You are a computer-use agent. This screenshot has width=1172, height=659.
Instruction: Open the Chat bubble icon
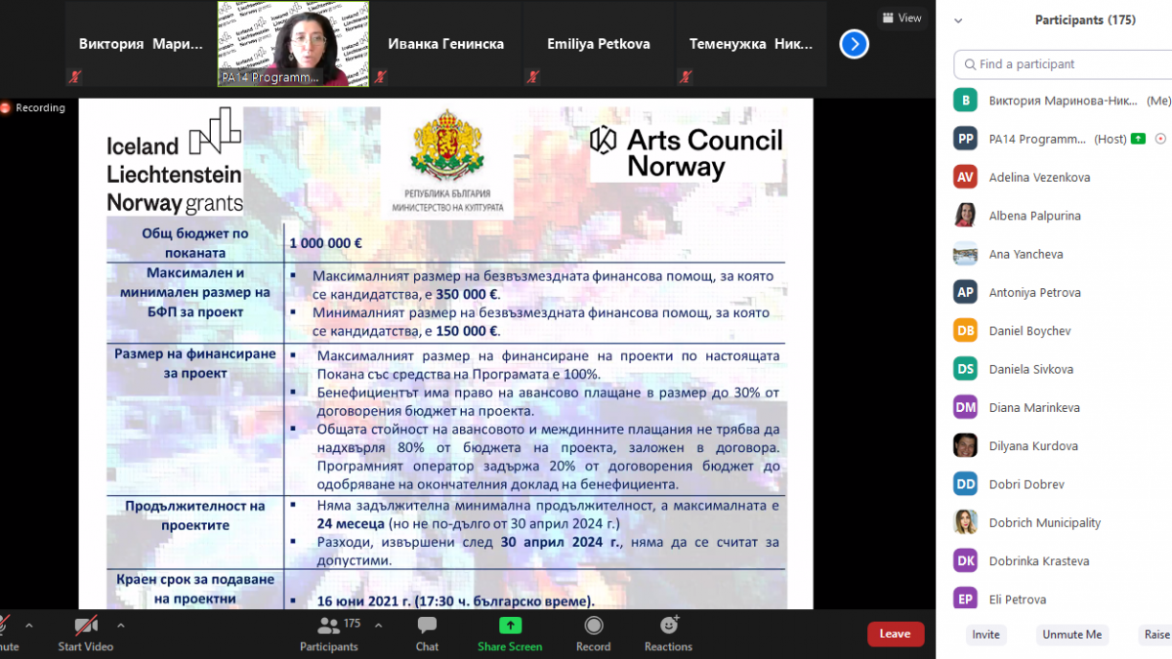[427, 625]
